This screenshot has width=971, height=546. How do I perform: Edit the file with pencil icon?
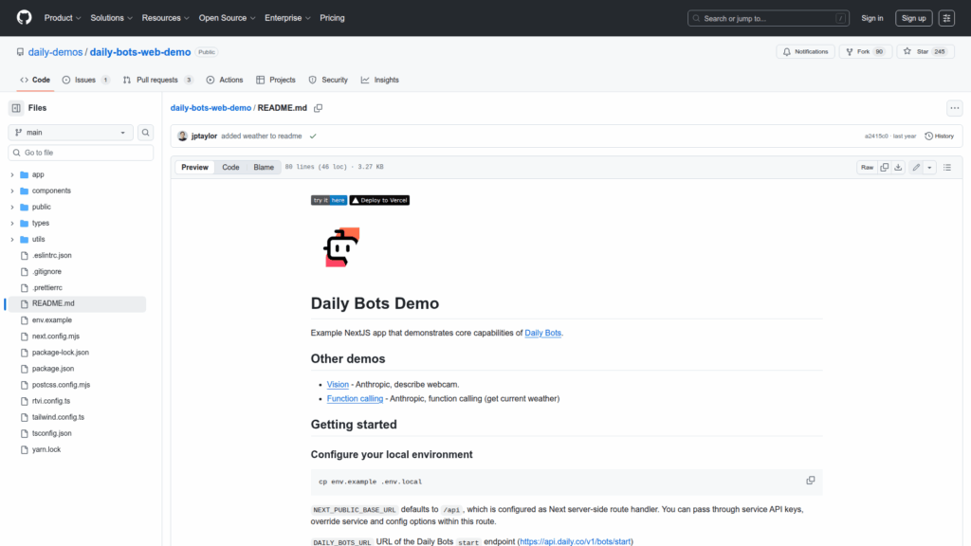pos(915,167)
